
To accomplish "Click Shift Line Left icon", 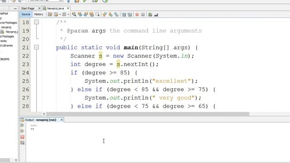I will pyautogui.click(x=124, y=14).
